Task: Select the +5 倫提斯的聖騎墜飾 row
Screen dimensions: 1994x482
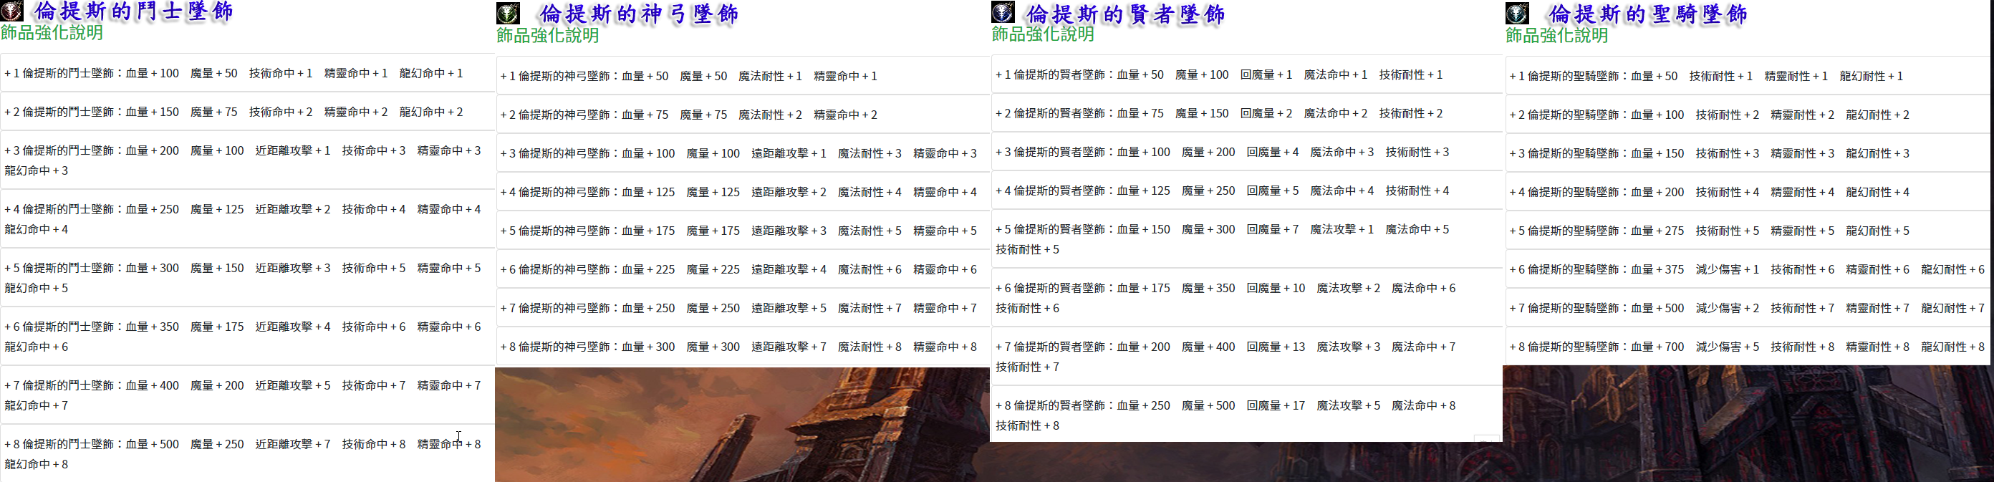Action: (1747, 231)
